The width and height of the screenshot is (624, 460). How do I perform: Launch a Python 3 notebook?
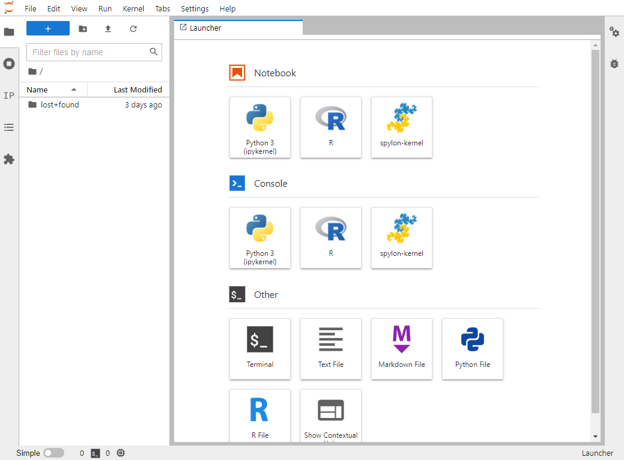260,127
